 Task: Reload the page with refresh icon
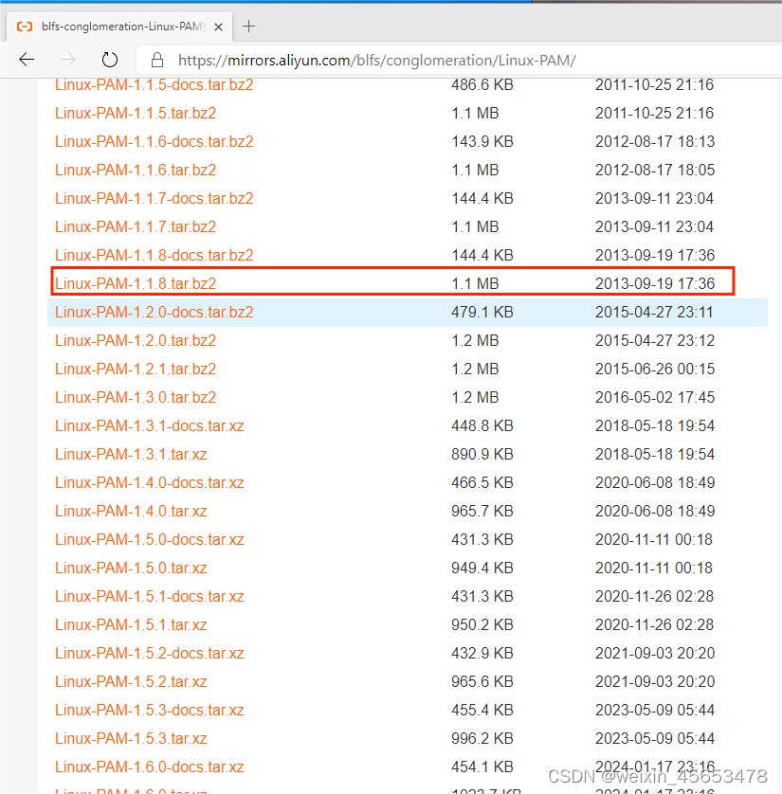point(109,60)
